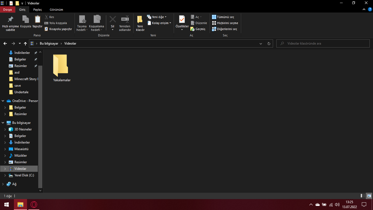Expand the Müzikler tree node
Image resolution: width=373 pixels, height=210 pixels.
(x=5, y=156)
